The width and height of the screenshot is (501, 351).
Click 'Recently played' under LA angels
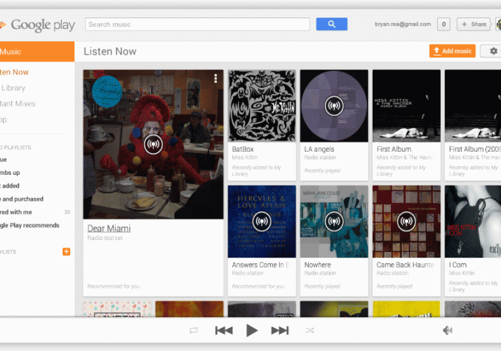click(x=322, y=170)
